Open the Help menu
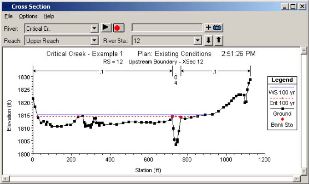Screen dimensions: 309x184 (x=49, y=16)
